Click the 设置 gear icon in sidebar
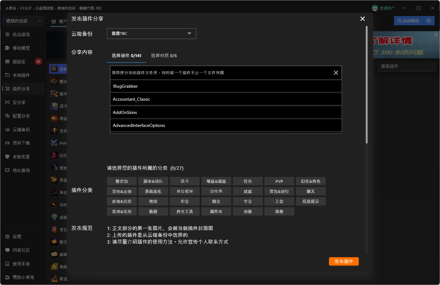440x285 pixels. pos(7,237)
